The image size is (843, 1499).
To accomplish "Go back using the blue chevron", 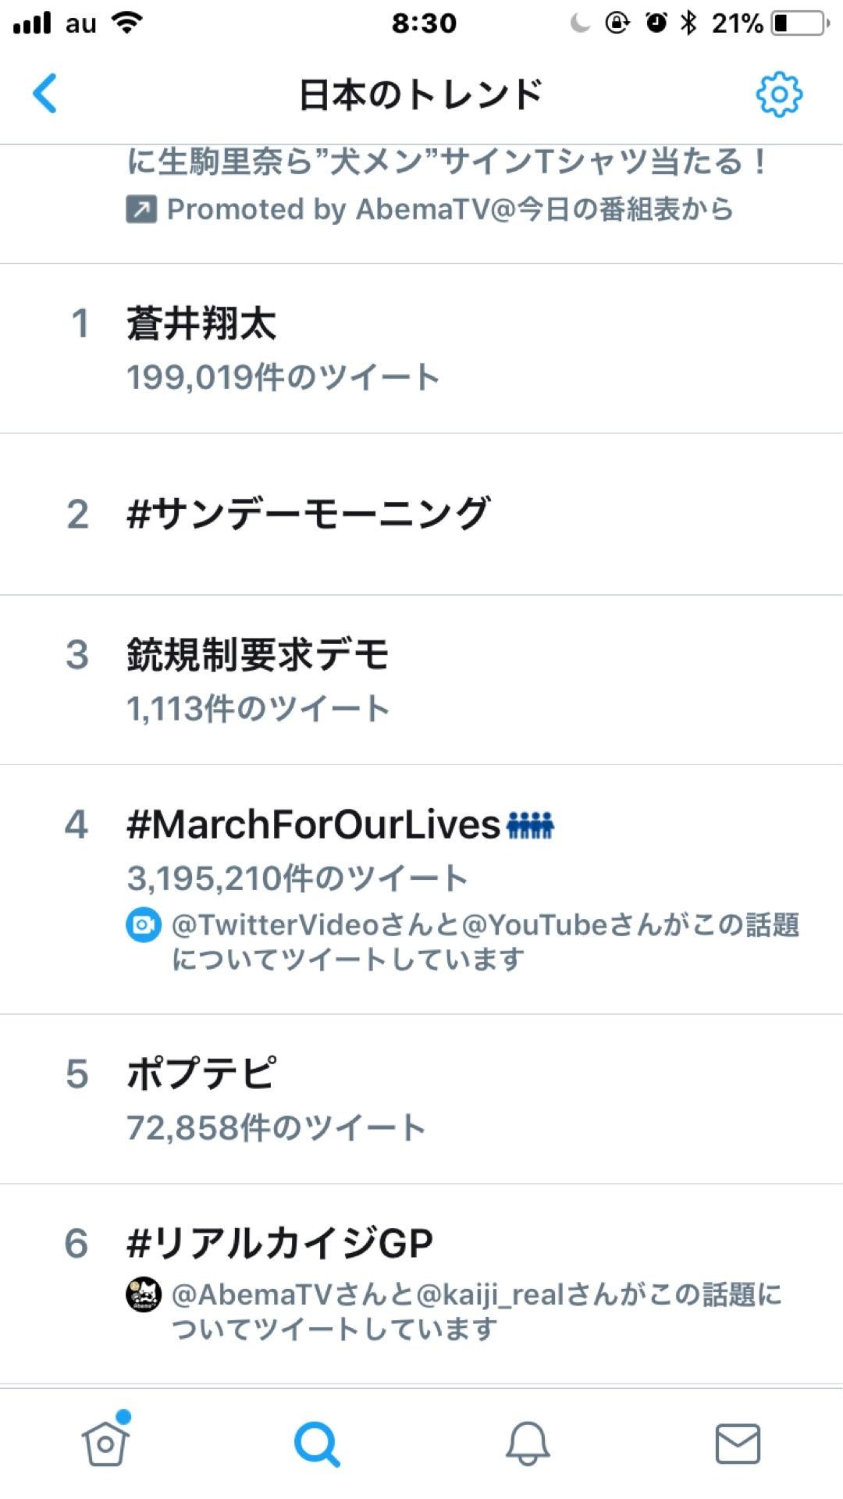I will pos(45,94).
